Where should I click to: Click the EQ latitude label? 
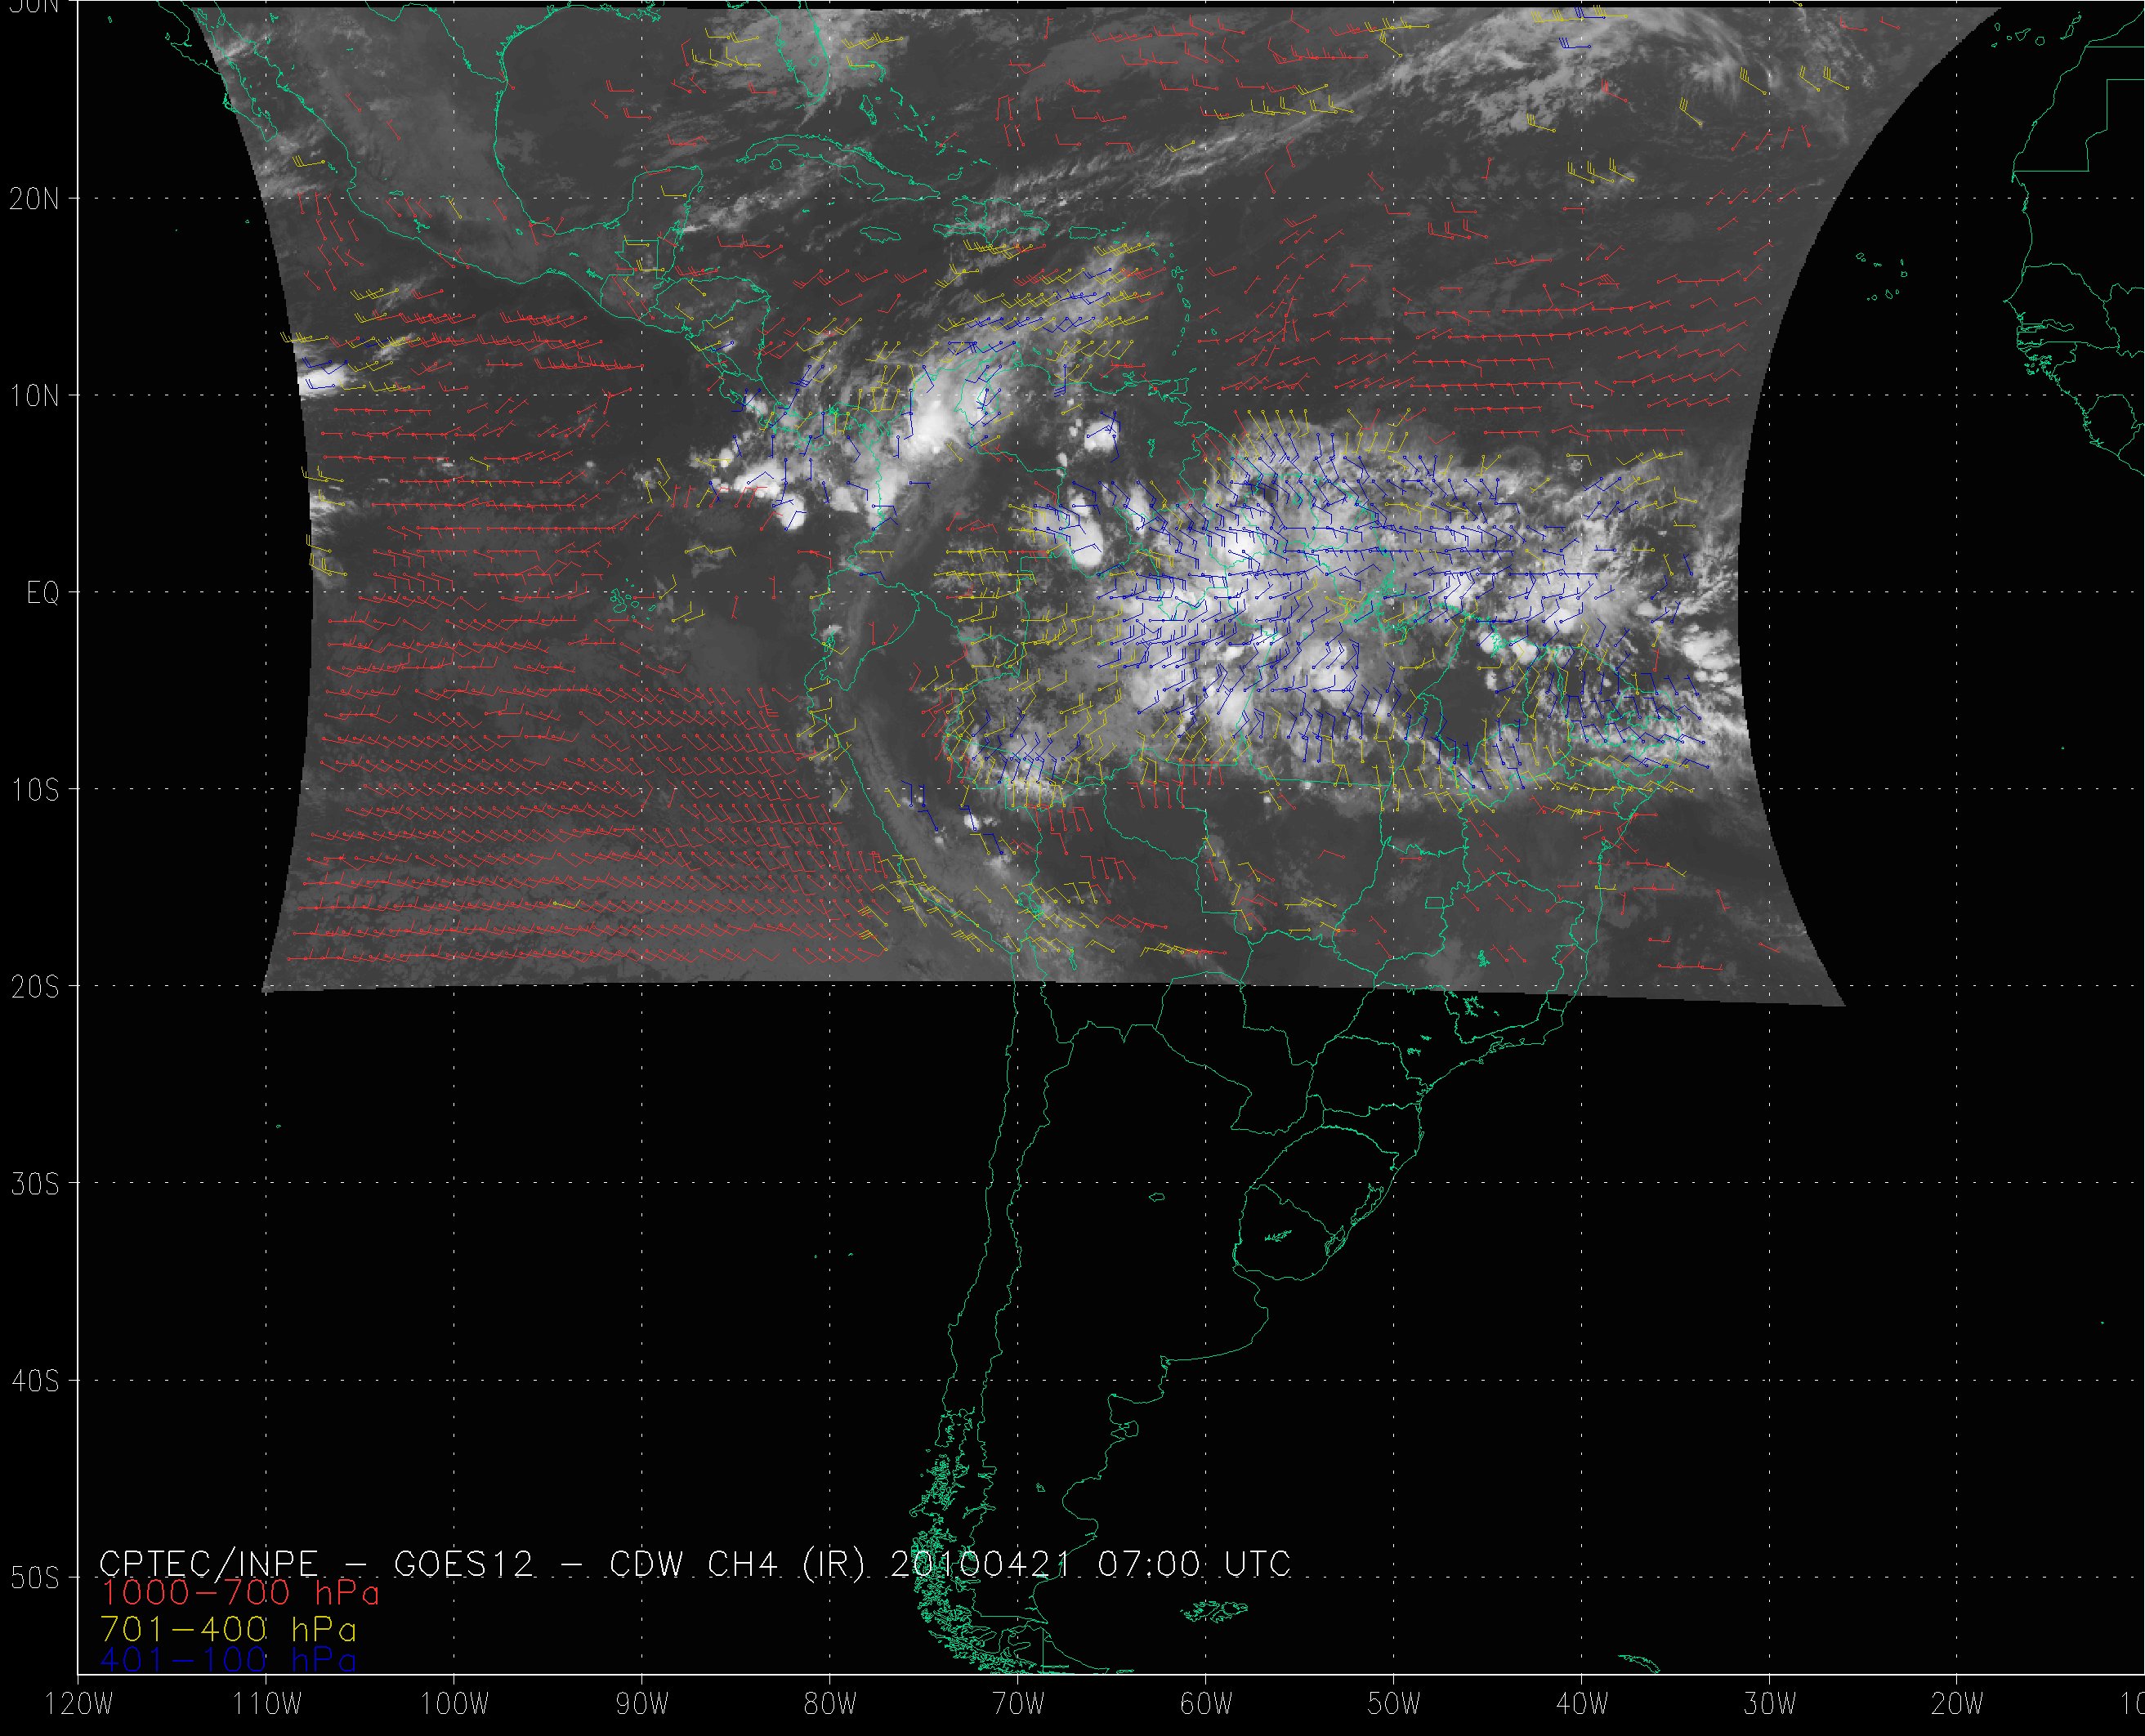[43, 594]
